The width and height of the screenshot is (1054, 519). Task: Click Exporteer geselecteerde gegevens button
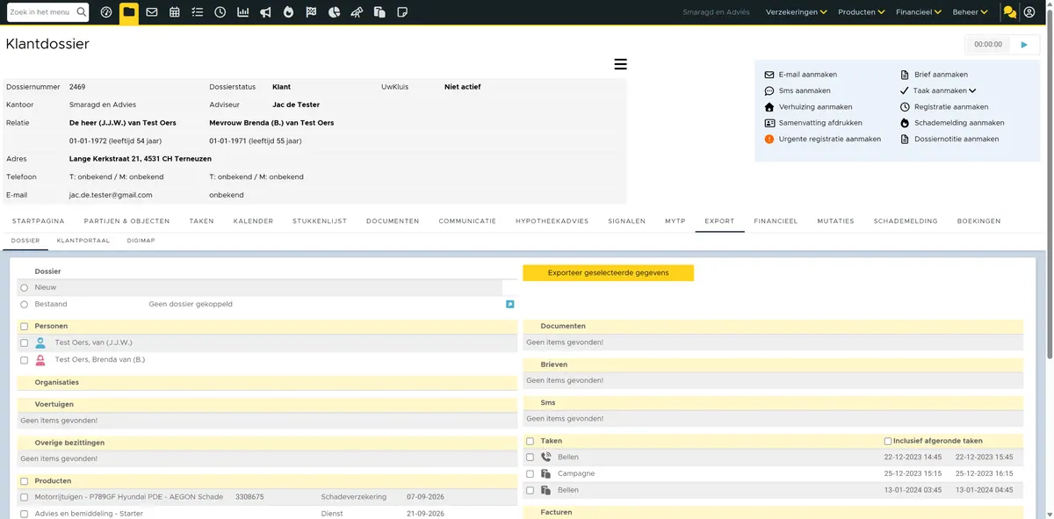coord(608,273)
